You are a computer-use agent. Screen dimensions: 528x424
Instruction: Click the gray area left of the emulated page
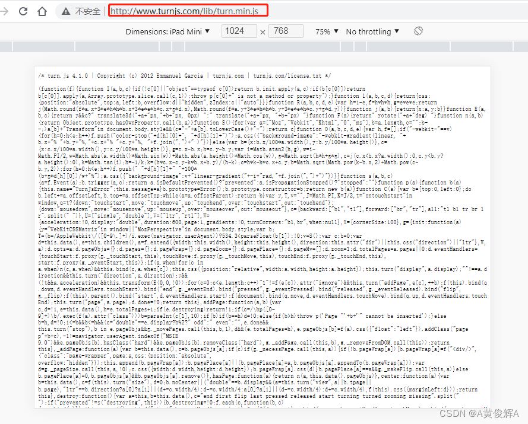17,237
